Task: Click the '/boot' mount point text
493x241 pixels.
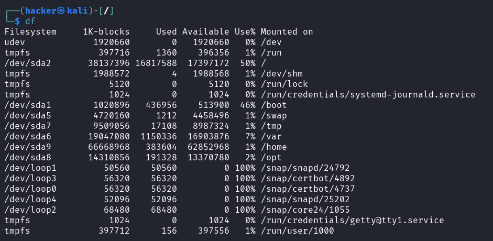Action: 273,105
